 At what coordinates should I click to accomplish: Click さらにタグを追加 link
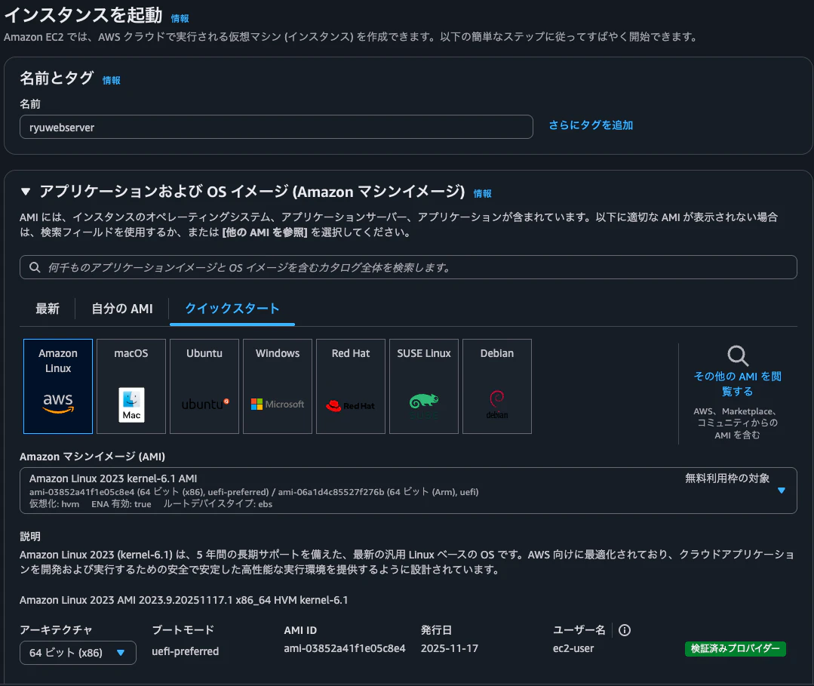(x=591, y=125)
